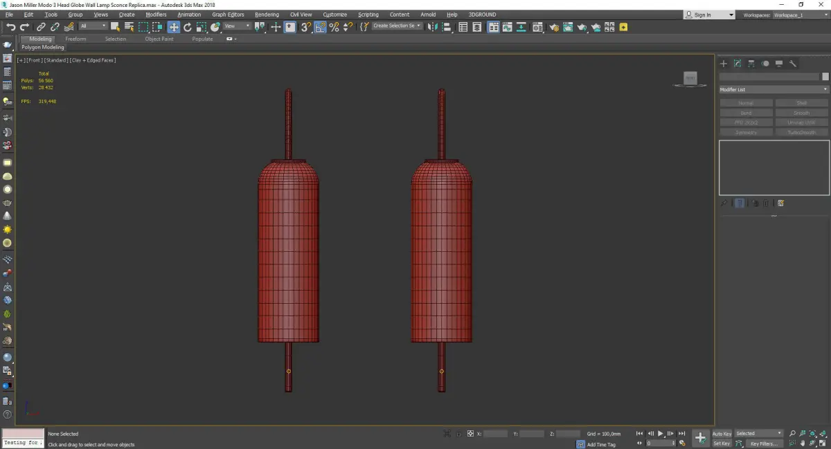Viewport: 831px width, 449px height.
Task: Click the Render Production teapot icon
Action: (582, 27)
